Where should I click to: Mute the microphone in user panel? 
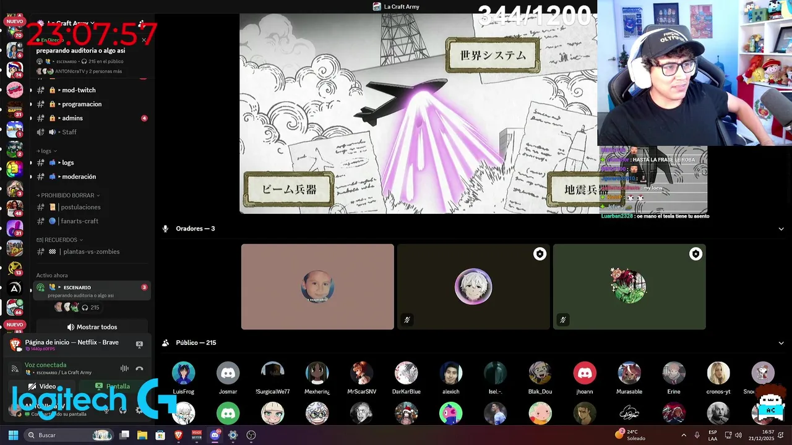(106, 410)
